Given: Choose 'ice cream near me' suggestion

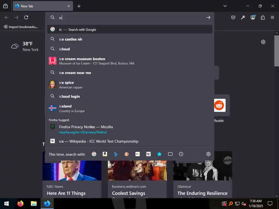Looking at the screenshot, I should (129, 73).
